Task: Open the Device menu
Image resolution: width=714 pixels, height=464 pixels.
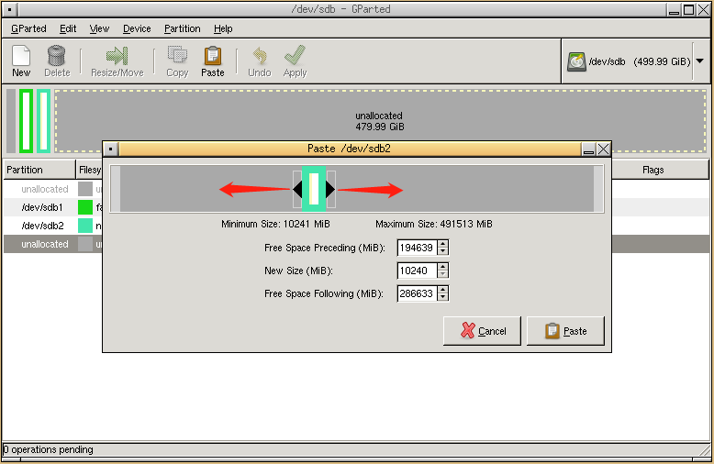Action: [137, 28]
